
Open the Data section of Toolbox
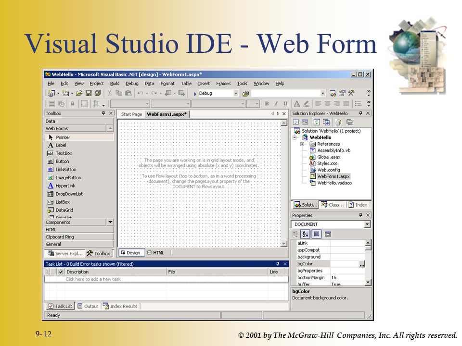79,121
